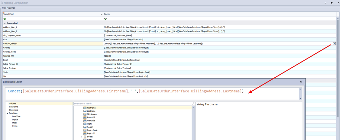Click the 'Enter text to search' field

point(133,104)
